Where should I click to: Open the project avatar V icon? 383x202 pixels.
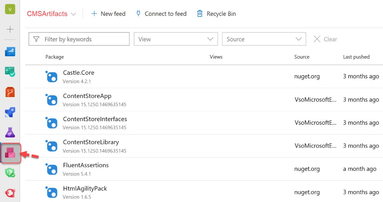10,9
